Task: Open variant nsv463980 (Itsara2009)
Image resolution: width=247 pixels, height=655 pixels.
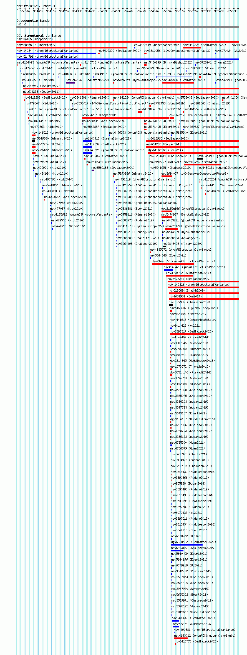Action: click(41, 86)
